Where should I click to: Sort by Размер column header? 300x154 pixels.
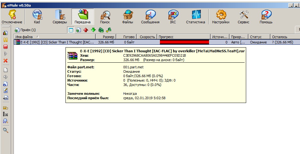click(106, 37)
